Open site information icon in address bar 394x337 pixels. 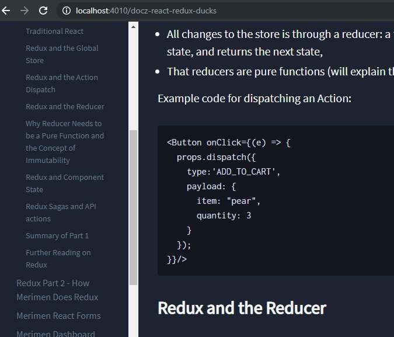(x=67, y=11)
